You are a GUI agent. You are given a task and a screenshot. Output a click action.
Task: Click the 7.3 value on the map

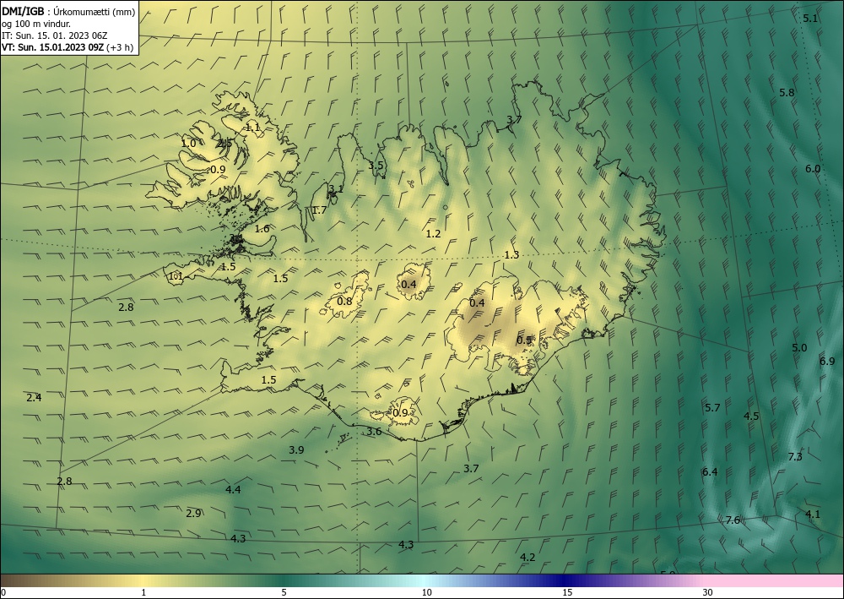coord(795,457)
